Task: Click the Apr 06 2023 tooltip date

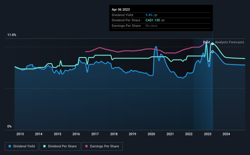Action: pyautogui.click(x=121, y=9)
